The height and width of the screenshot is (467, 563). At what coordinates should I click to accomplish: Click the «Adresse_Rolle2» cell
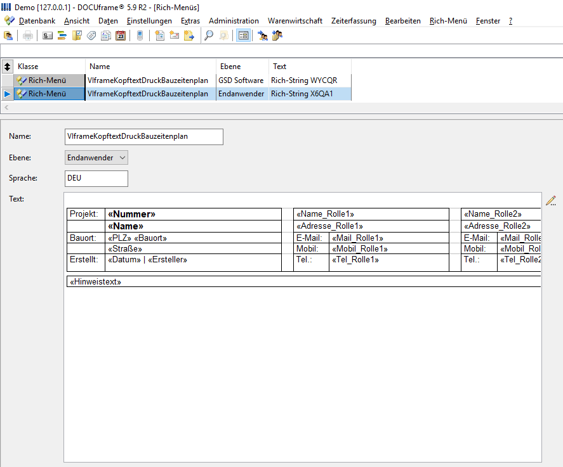501,226
